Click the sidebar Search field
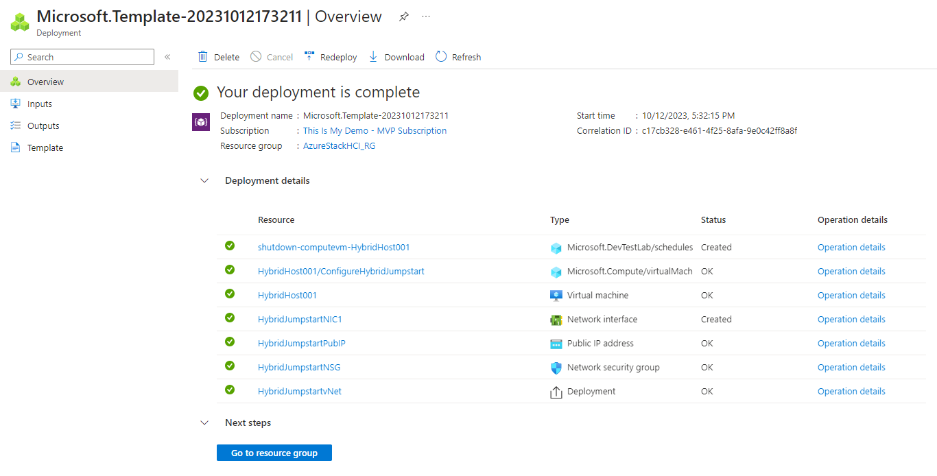937x476 pixels. click(82, 57)
